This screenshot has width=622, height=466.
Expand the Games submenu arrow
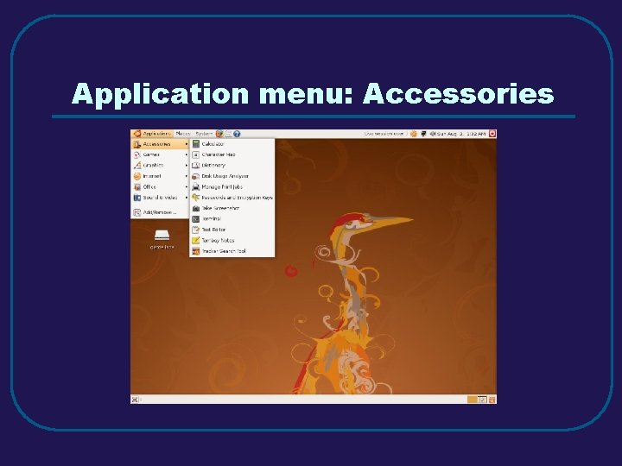(x=186, y=154)
